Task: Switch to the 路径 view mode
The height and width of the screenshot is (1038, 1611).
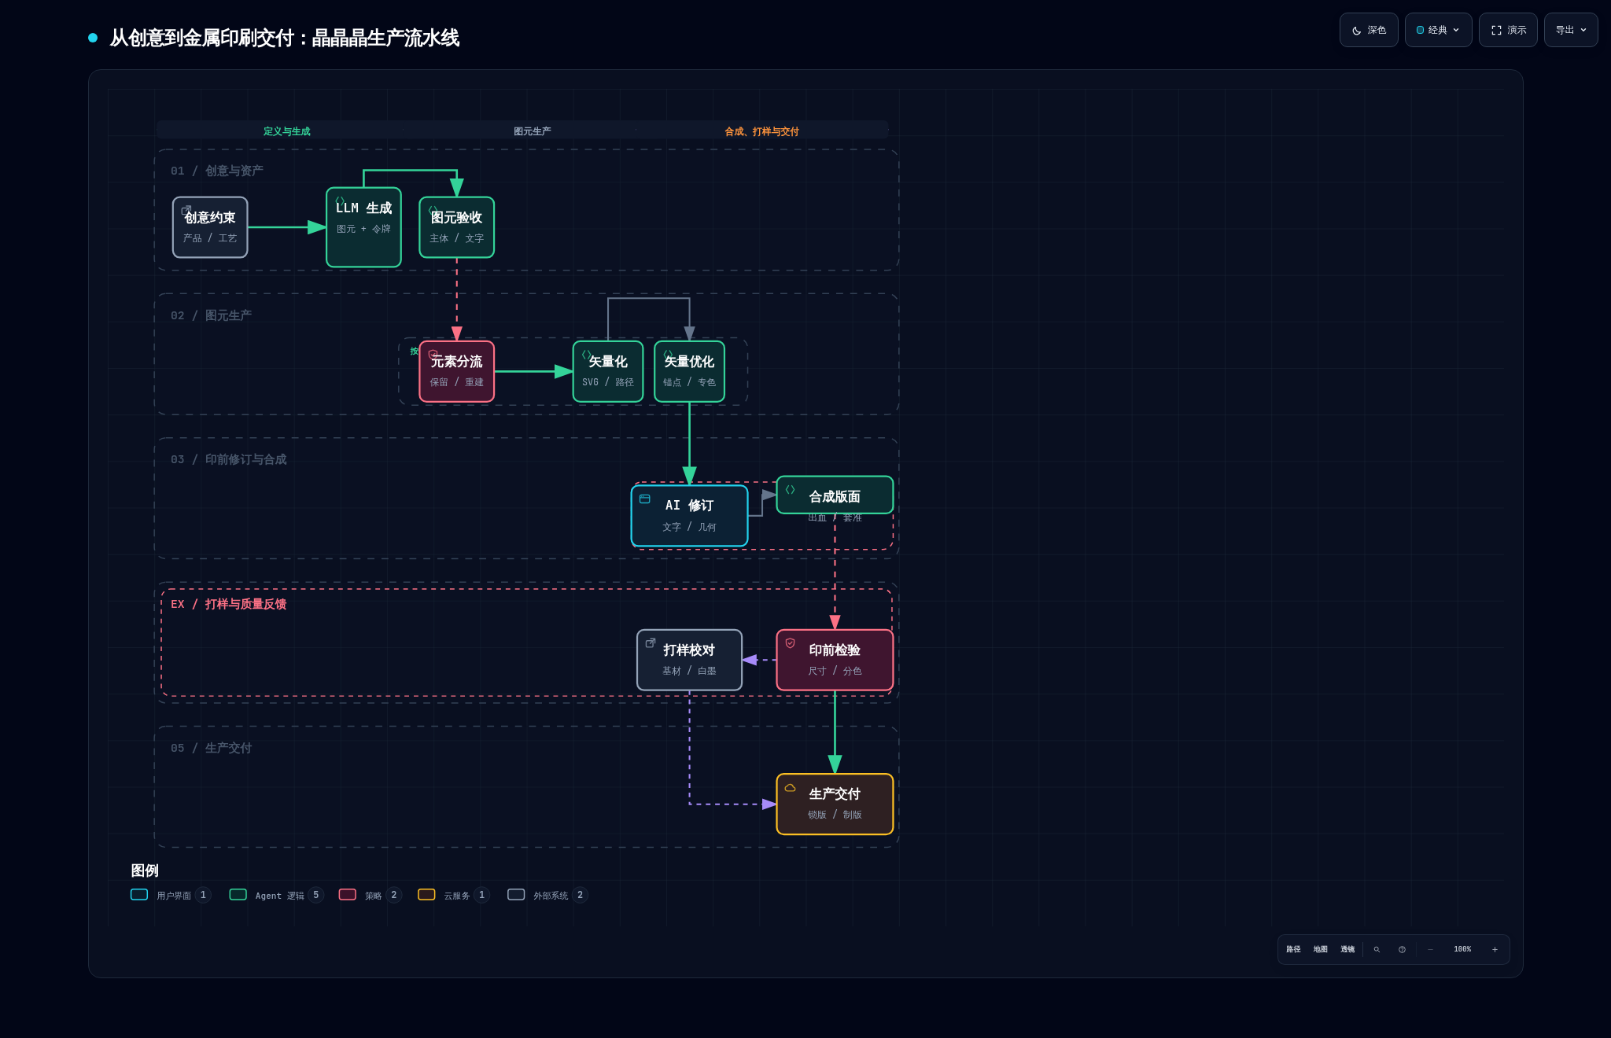Action: tap(1293, 949)
